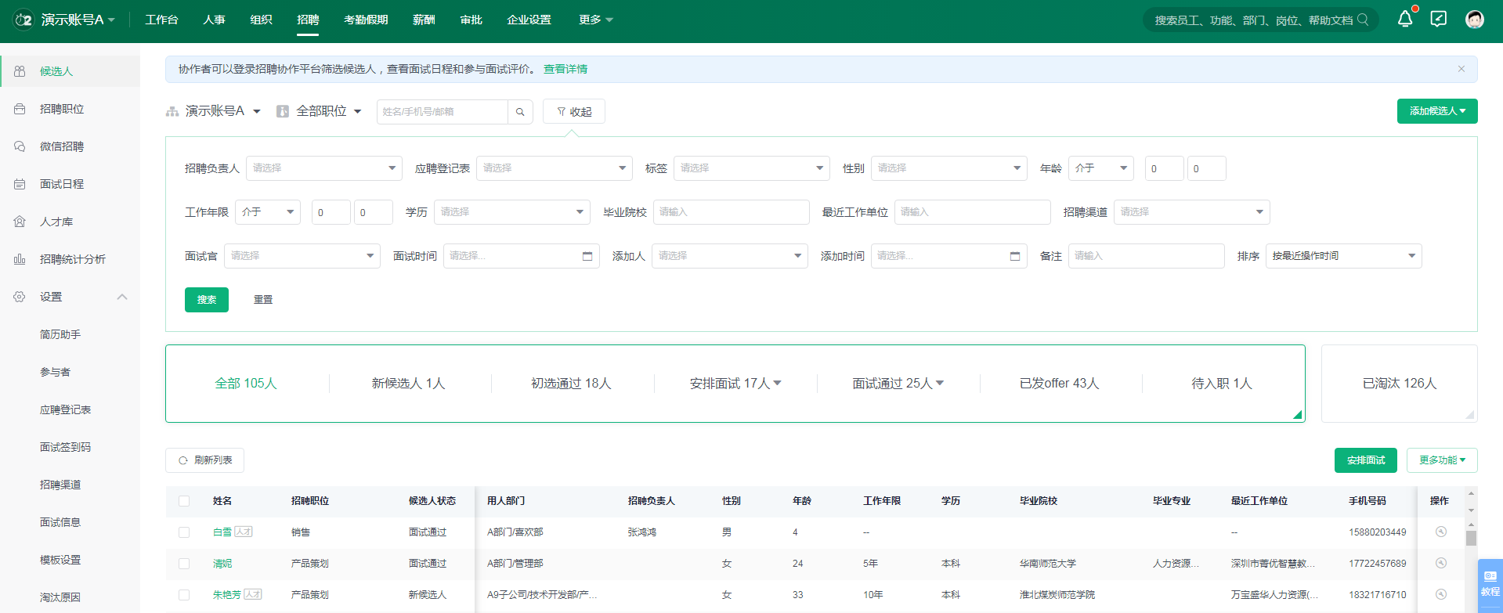
Task: Click the 重置 reset button
Action: 263,300
